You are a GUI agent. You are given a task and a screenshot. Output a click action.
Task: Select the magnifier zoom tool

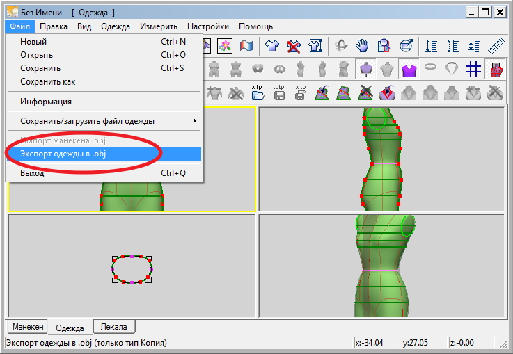[x=384, y=46]
